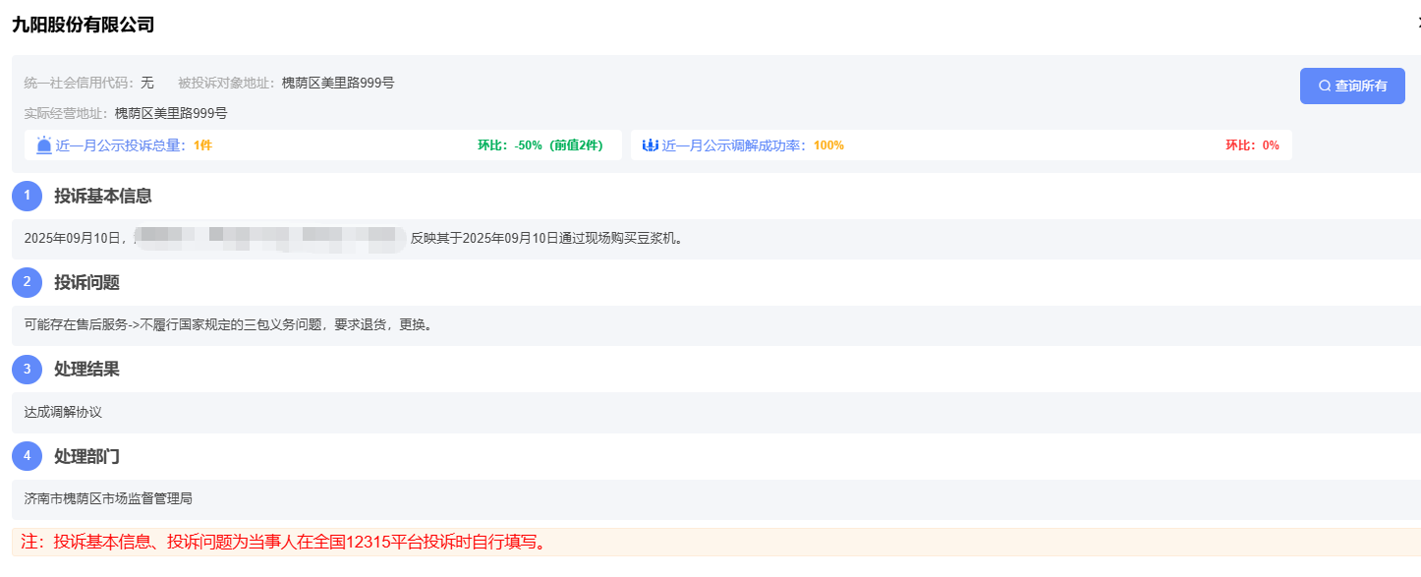The width and height of the screenshot is (1421, 577).
Task: Click the step 2 circle badge
Action: click(28, 282)
